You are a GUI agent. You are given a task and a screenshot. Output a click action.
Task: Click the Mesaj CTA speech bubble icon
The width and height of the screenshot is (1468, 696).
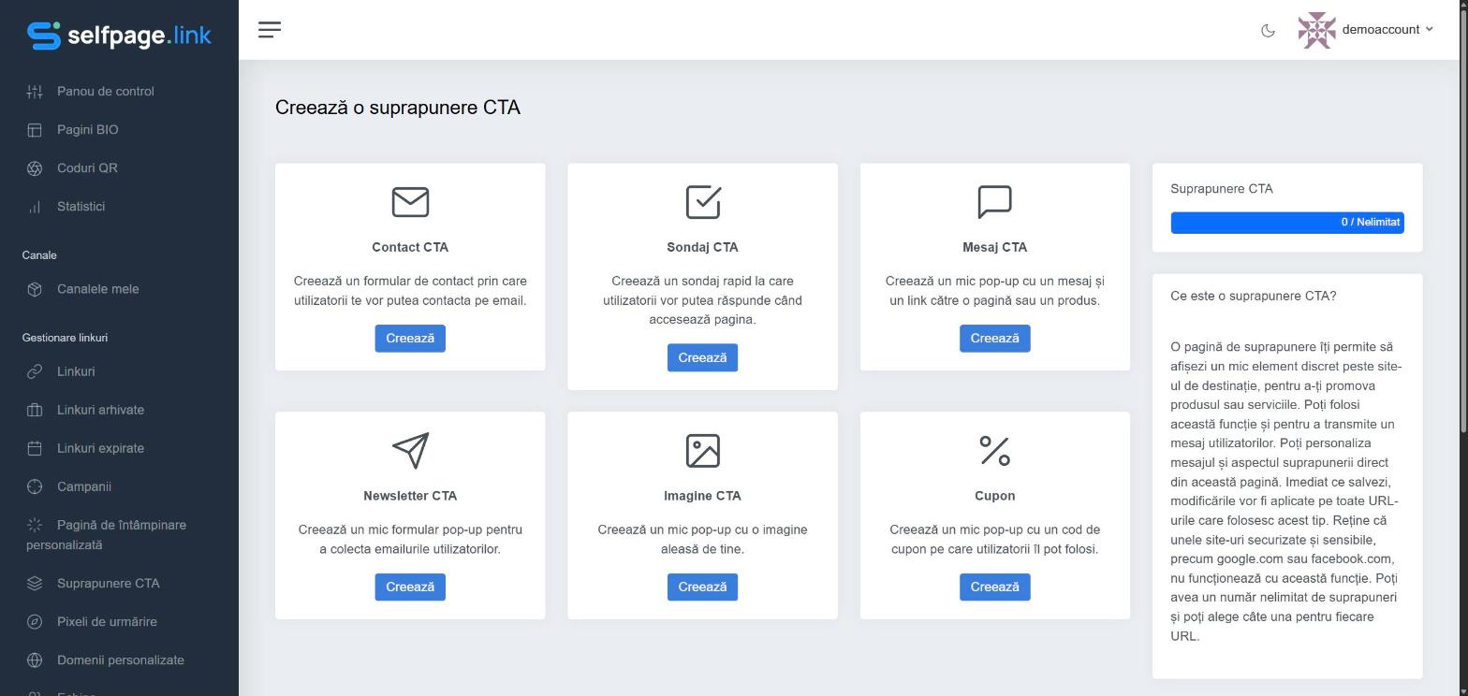[995, 202]
